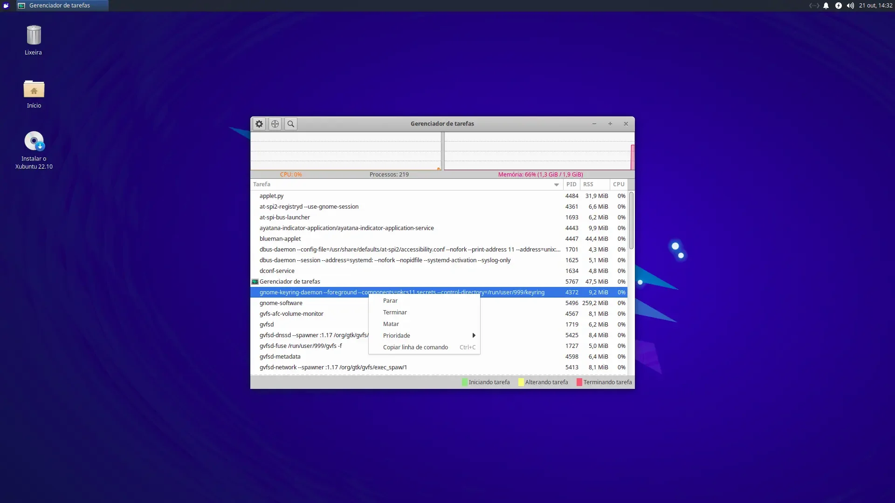
Task: Launch Instalar o Xubuntu 22.10 installer icon
Action: point(34,150)
